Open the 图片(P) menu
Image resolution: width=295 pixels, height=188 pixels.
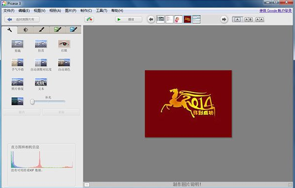(71, 11)
